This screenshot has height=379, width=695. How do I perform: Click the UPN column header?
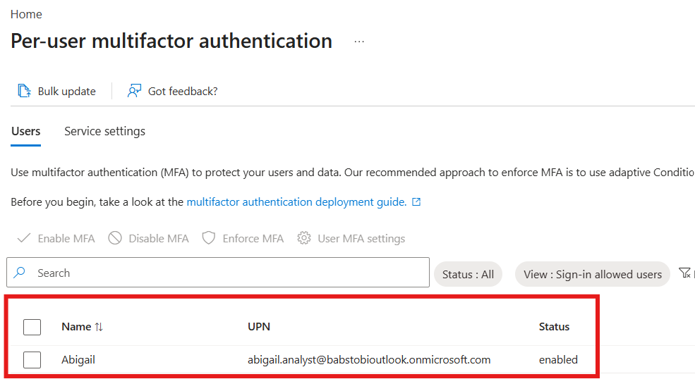pos(259,327)
